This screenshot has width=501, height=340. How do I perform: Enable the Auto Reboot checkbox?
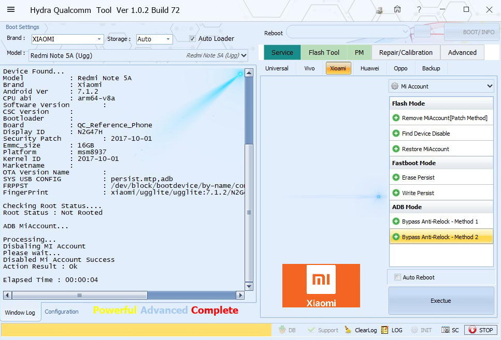tap(398, 277)
